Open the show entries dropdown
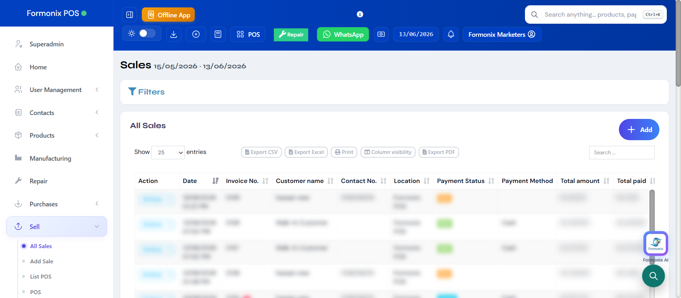 (x=168, y=153)
